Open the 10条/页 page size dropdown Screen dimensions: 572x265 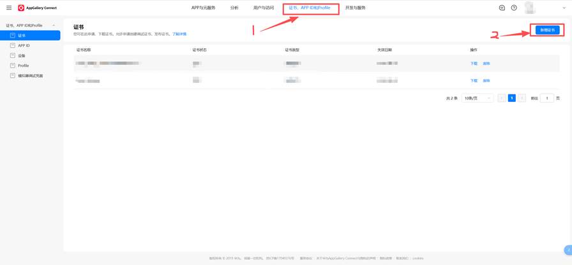pos(478,98)
